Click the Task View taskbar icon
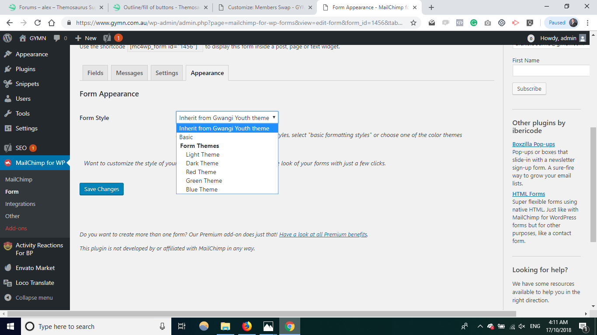 tap(182, 326)
